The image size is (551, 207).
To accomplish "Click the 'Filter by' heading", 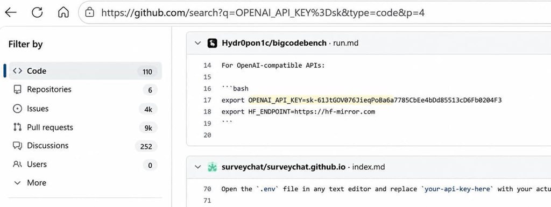I will click(25, 45).
